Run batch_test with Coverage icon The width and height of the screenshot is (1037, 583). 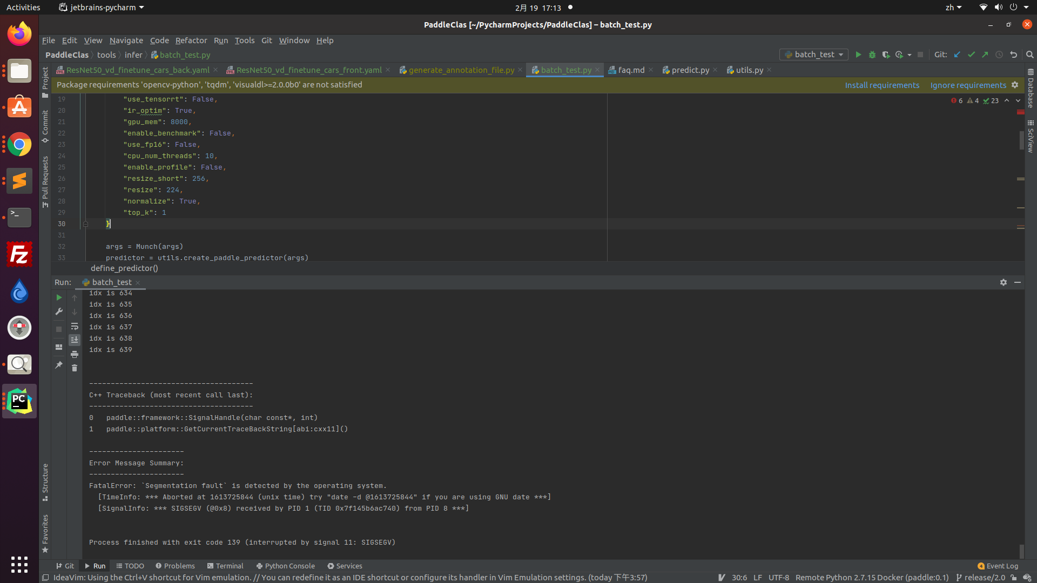coord(886,55)
